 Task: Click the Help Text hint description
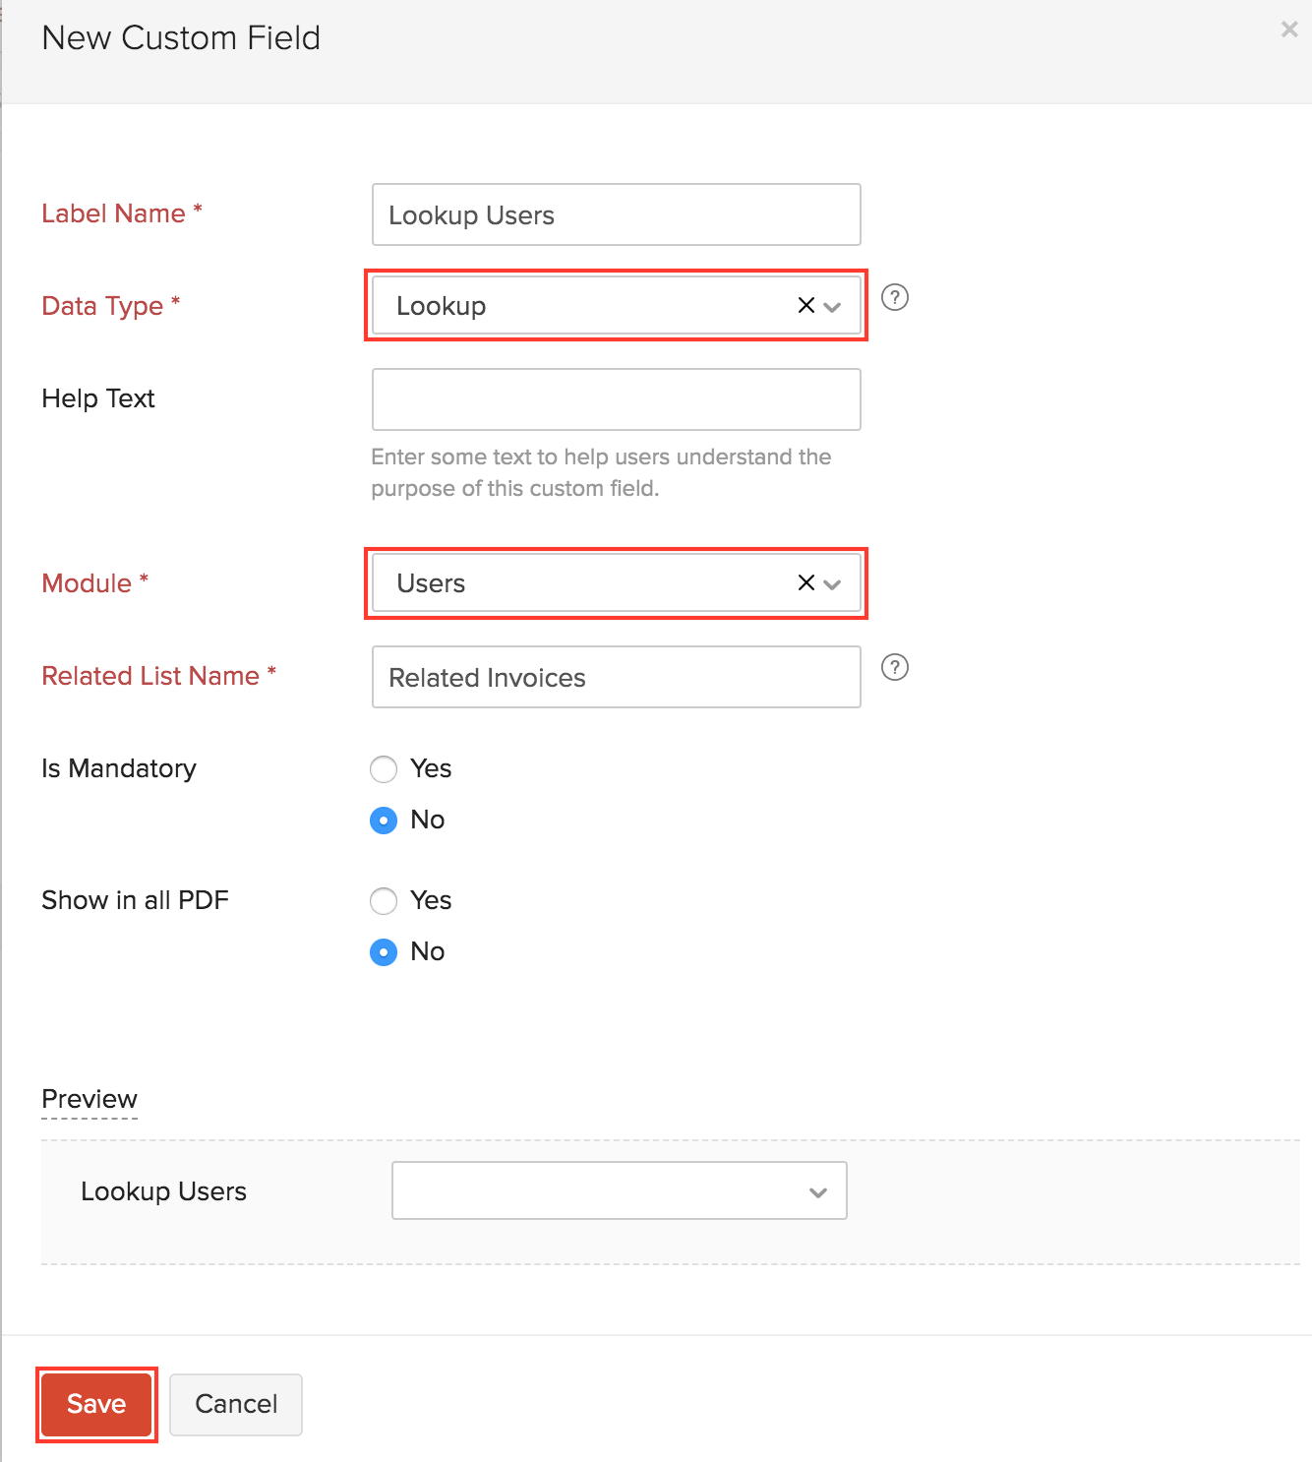pos(601,472)
